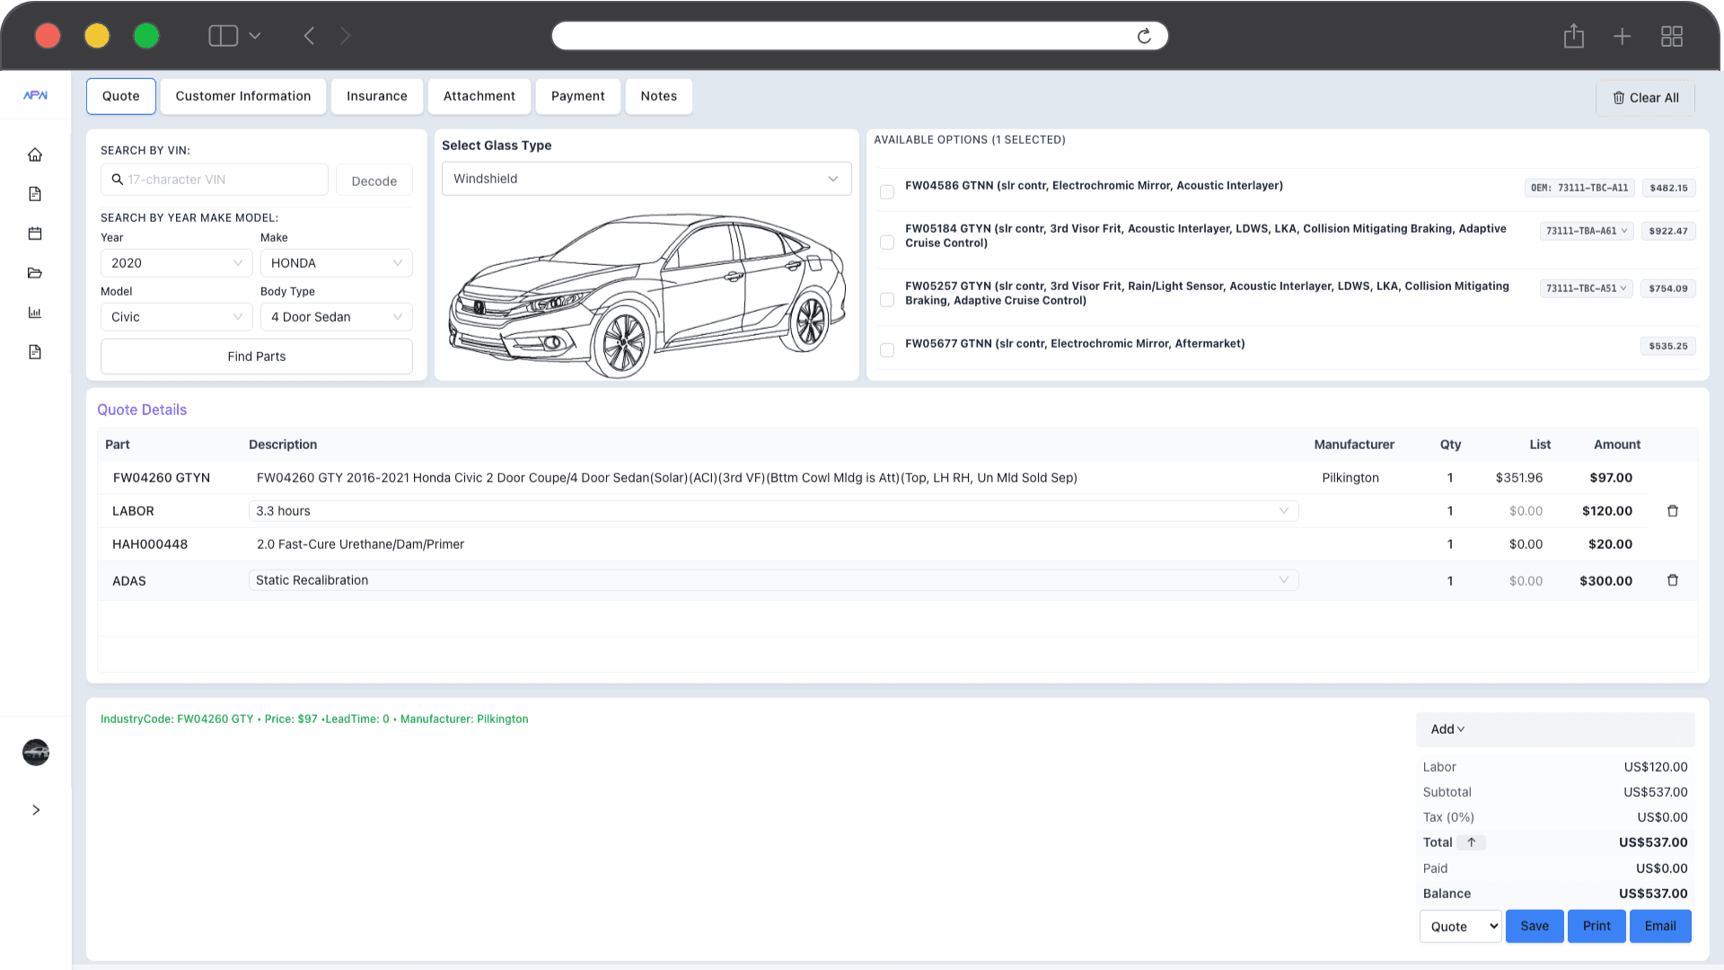
Task: Open the folder icon in sidebar
Action: [35, 273]
